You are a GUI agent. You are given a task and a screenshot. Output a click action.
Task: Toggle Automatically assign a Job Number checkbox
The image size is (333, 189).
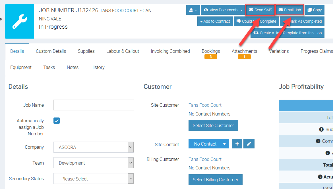[x=57, y=121]
